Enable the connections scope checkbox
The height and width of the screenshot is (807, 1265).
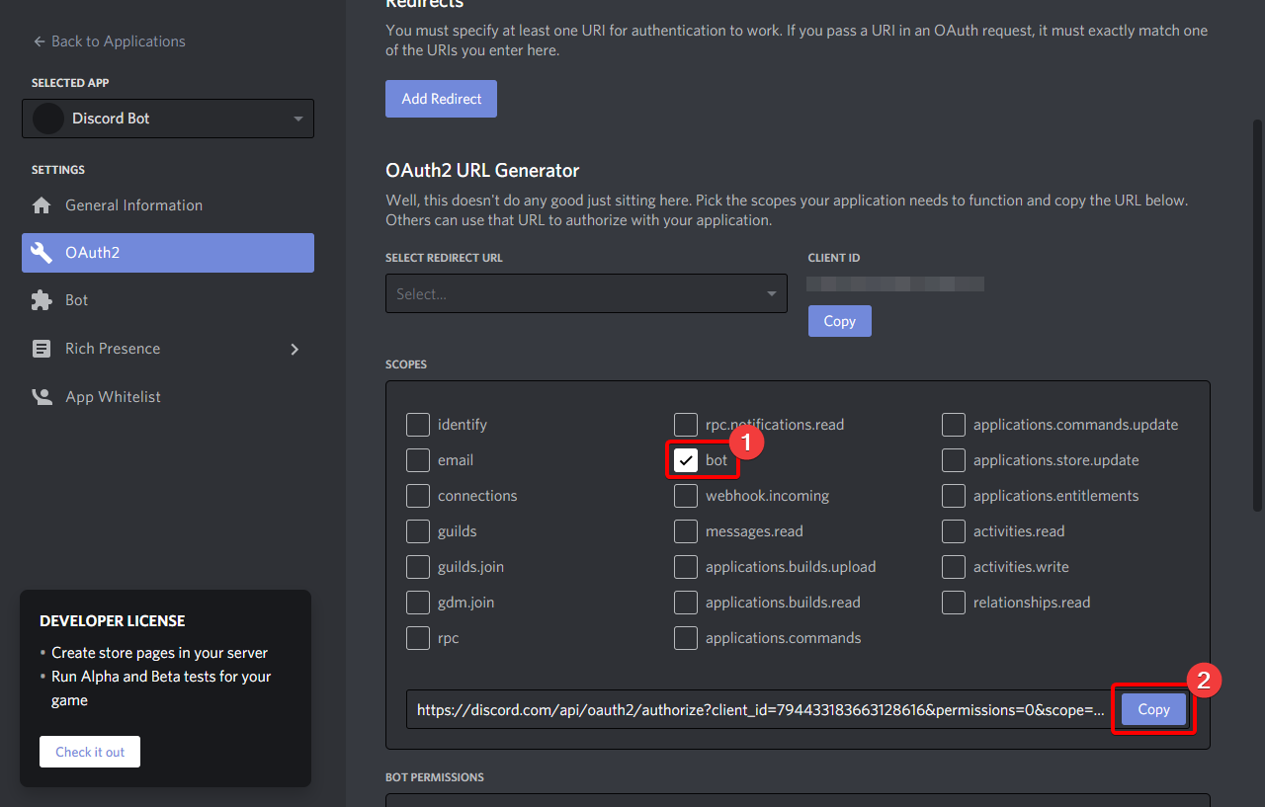coord(418,496)
